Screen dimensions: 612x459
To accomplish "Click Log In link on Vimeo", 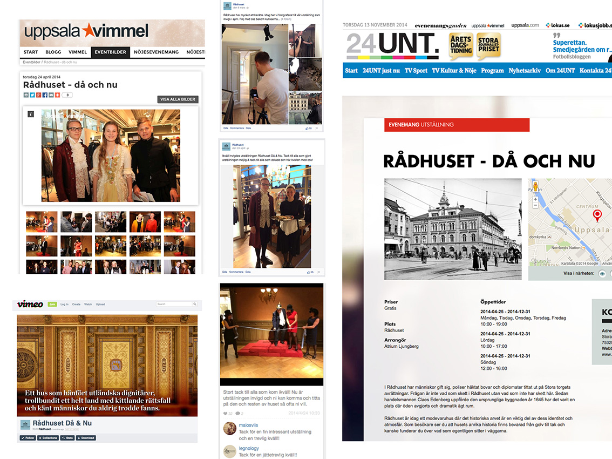I will click(x=64, y=305).
